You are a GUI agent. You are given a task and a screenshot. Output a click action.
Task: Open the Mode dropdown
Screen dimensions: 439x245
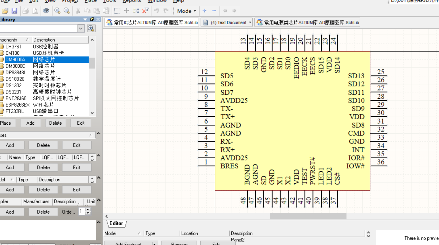click(x=186, y=11)
